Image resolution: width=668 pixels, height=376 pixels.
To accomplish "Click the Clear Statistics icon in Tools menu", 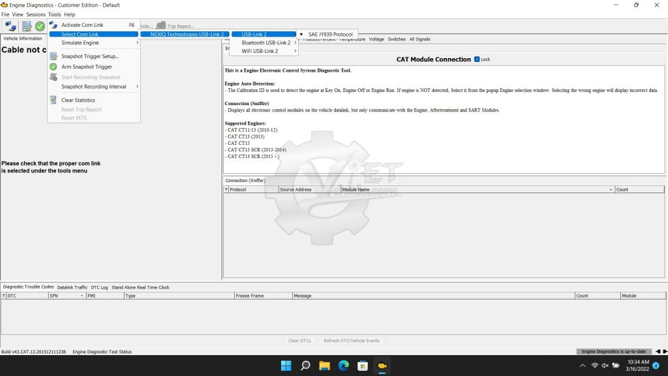I will 54,100.
